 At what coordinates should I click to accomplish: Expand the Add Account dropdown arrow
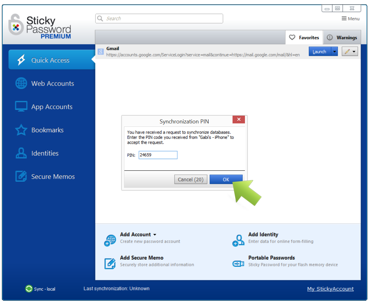click(x=155, y=235)
